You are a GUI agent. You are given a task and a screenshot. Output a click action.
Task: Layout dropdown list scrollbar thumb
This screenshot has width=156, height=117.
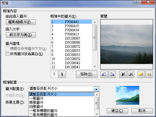[x=96, y=103]
